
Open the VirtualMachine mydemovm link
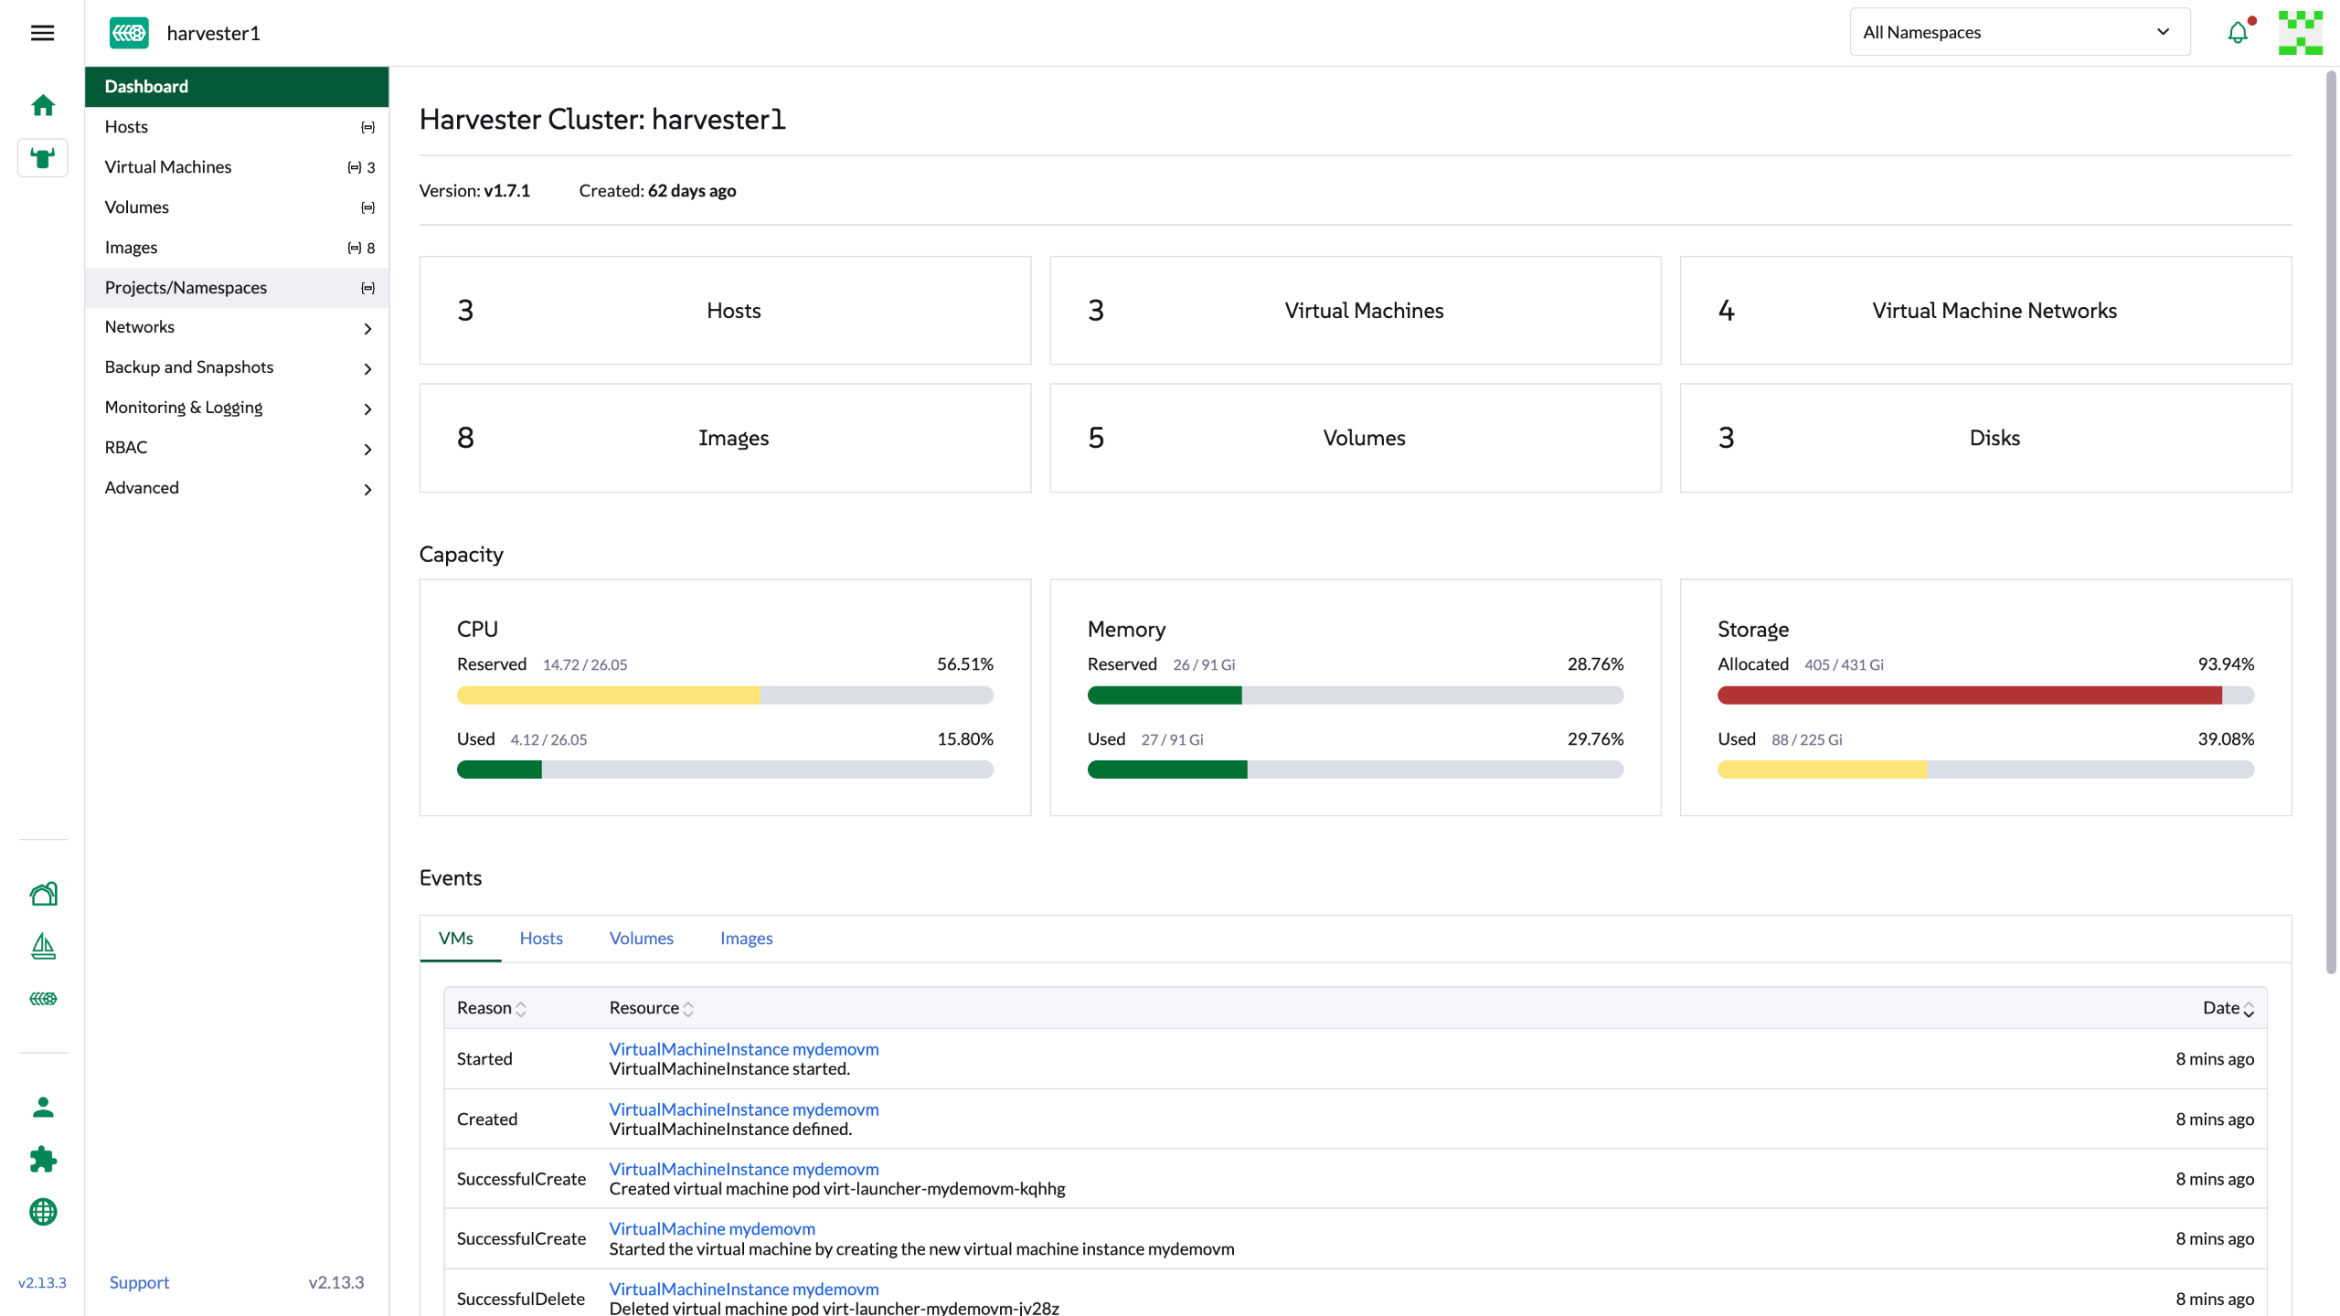pos(712,1229)
